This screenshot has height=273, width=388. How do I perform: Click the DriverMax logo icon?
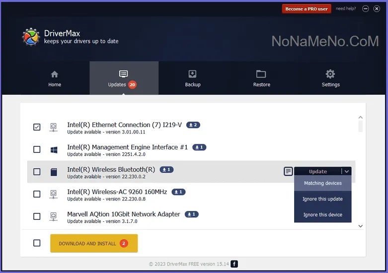tap(31, 37)
